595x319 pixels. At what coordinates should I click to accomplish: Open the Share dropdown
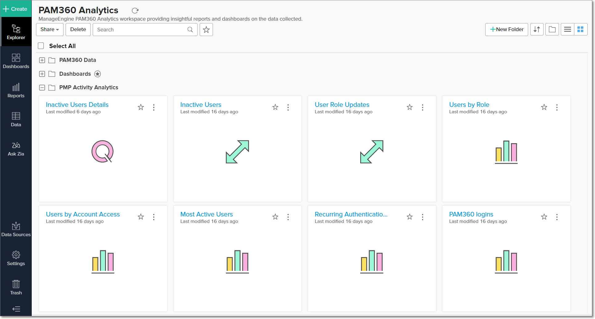click(50, 30)
